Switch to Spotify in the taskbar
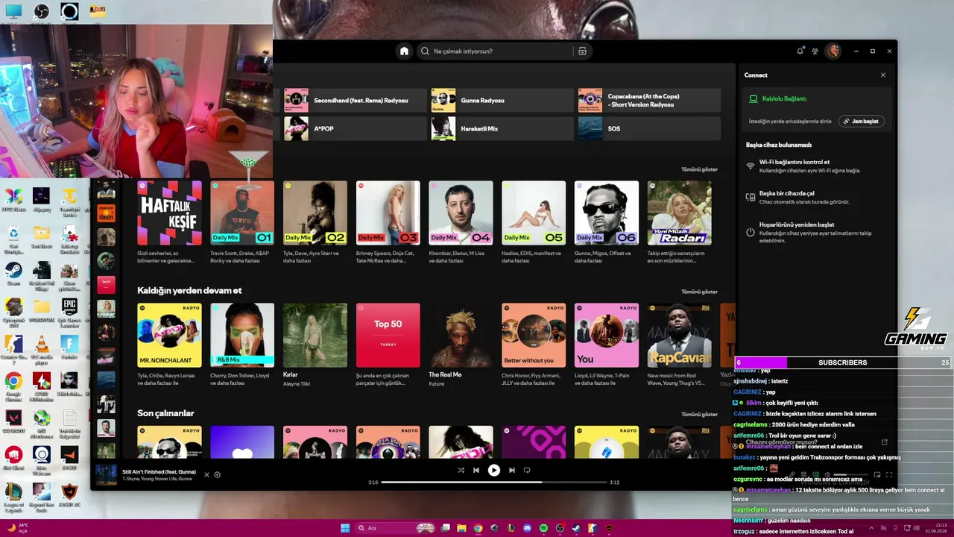The image size is (954, 537). point(543,528)
